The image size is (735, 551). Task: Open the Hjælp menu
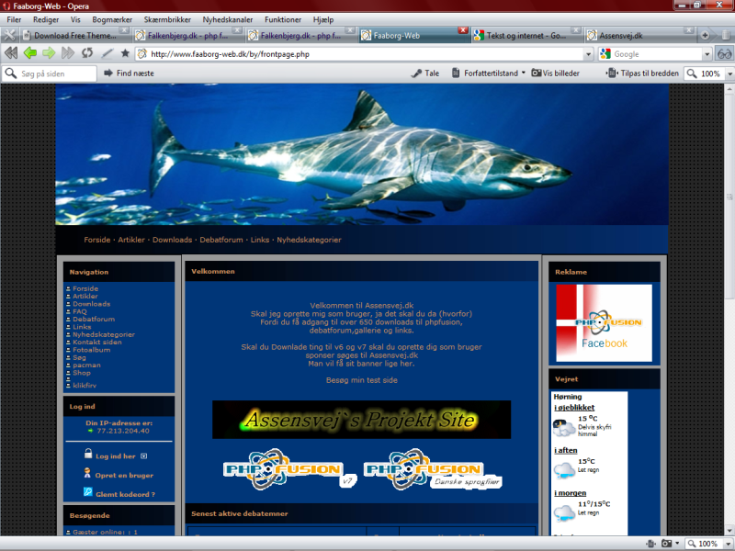[x=323, y=19]
